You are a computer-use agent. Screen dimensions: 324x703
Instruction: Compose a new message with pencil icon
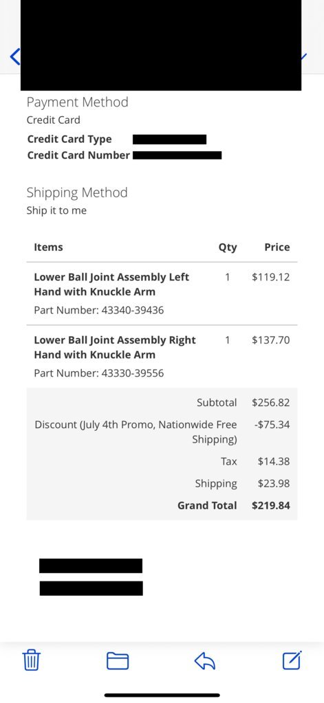pos(292,660)
